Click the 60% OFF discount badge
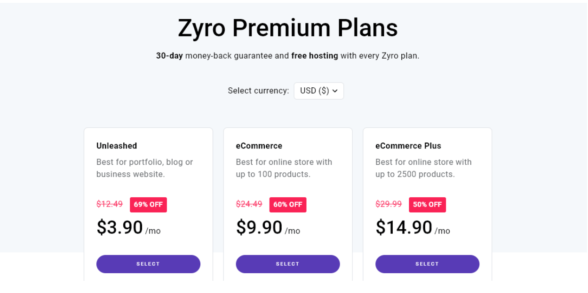Screen dimensions: 588x293 coord(288,205)
